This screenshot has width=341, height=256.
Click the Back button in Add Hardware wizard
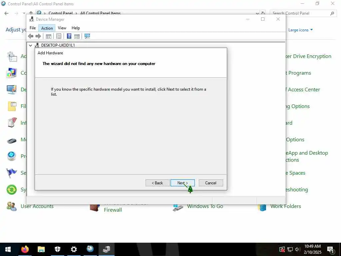(x=158, y=183)
